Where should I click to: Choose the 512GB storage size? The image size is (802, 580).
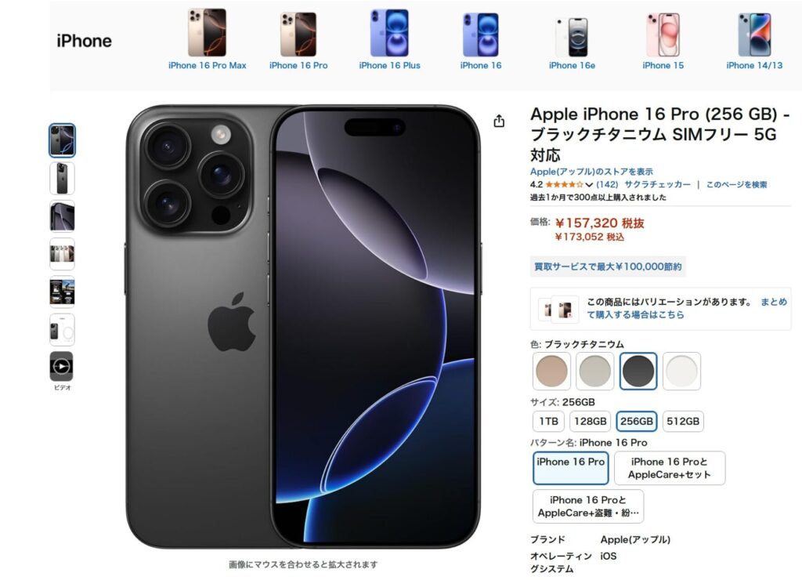(683, 422)
